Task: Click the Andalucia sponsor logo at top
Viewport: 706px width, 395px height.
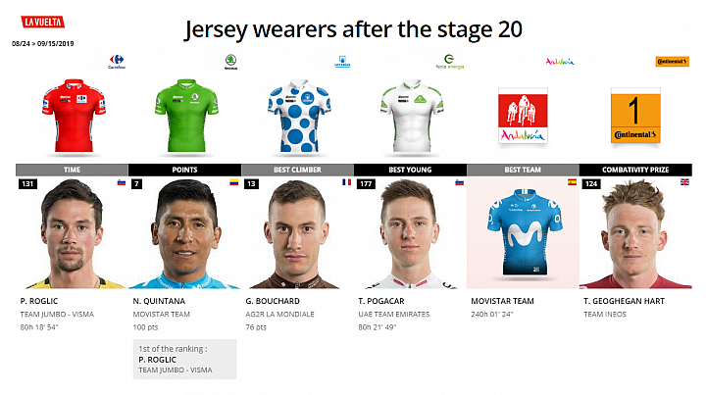Action: 560,62
